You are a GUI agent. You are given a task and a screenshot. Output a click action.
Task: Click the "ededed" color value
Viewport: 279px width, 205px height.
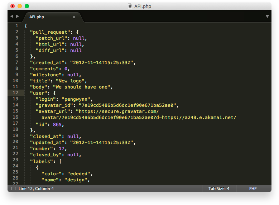(x=78, y=174)
